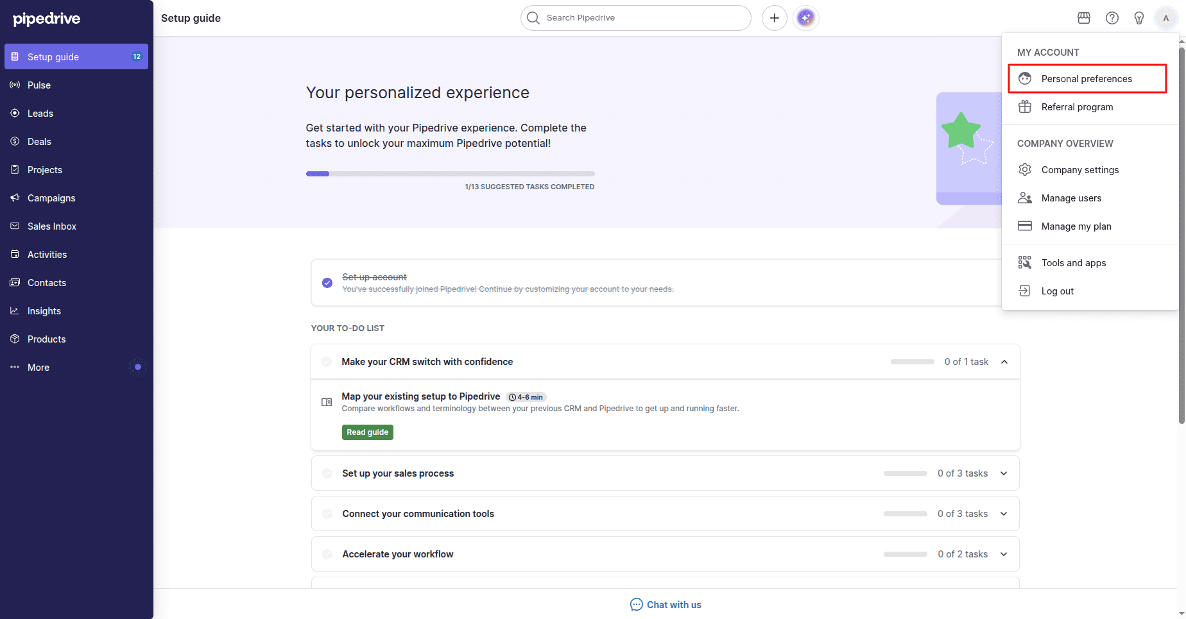Collapse Make your CRM switch section
Viewport: 1186px width, 619px height.
pos(1004,362)
